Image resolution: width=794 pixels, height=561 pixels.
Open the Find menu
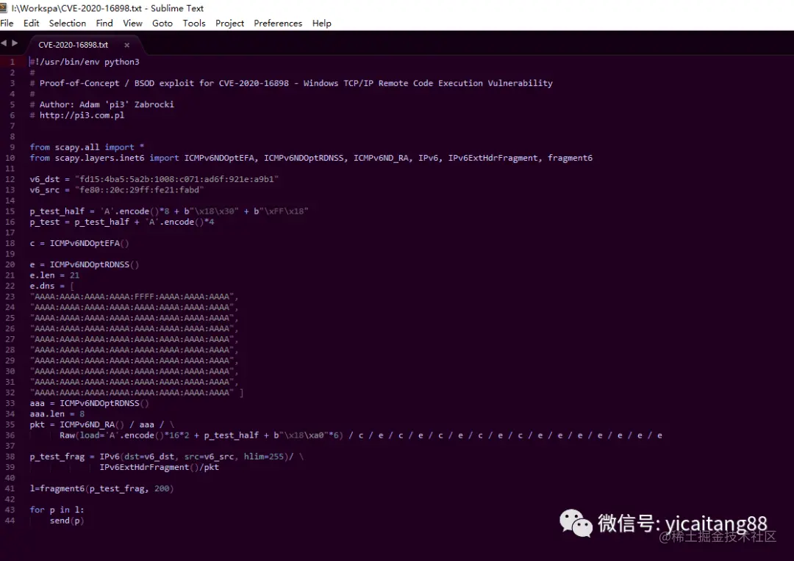coord(104,23)
